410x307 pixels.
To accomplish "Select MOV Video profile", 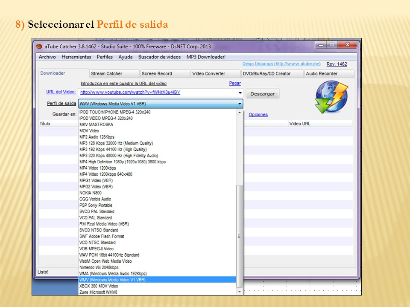I will (157, 131).
